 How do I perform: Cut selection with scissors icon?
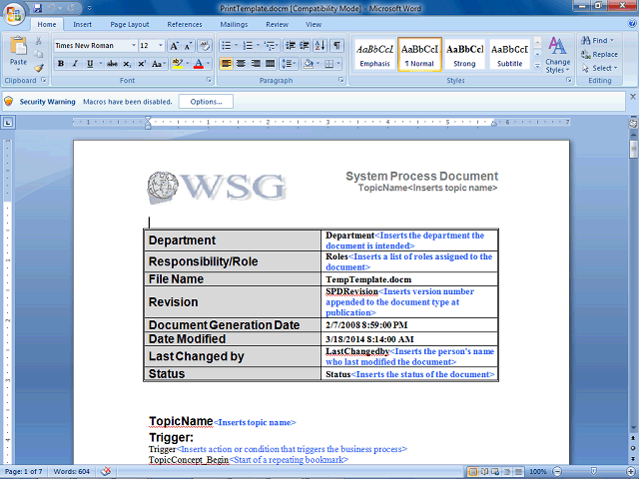(39, 41)
